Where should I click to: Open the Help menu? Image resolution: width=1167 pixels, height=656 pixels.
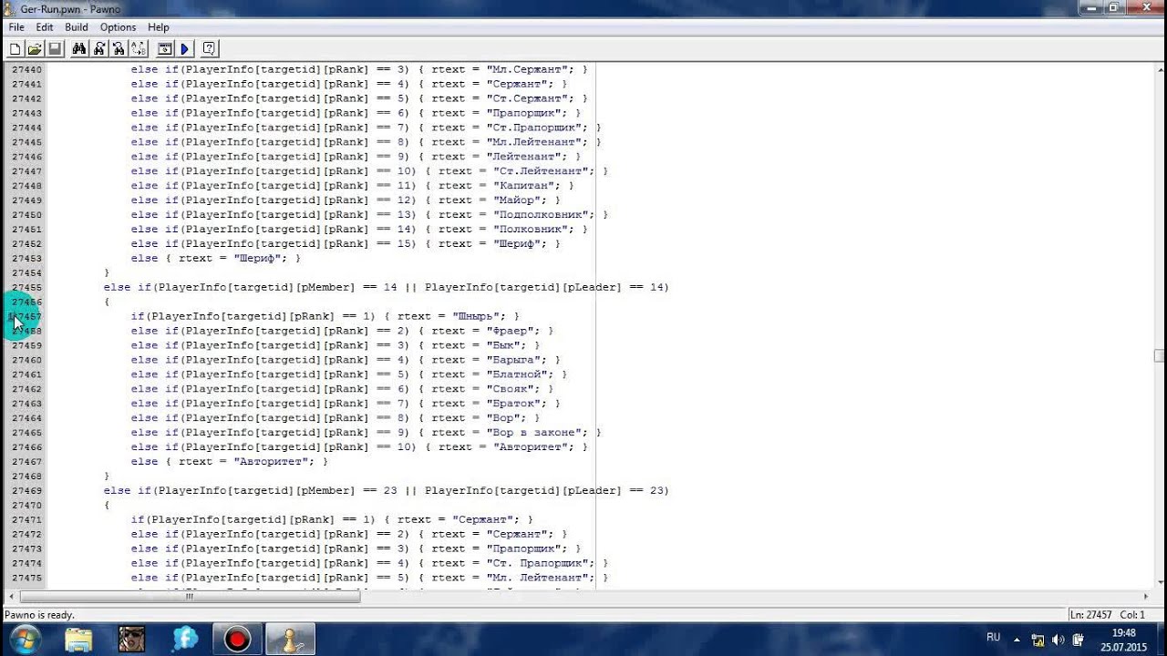coord(159,27)
